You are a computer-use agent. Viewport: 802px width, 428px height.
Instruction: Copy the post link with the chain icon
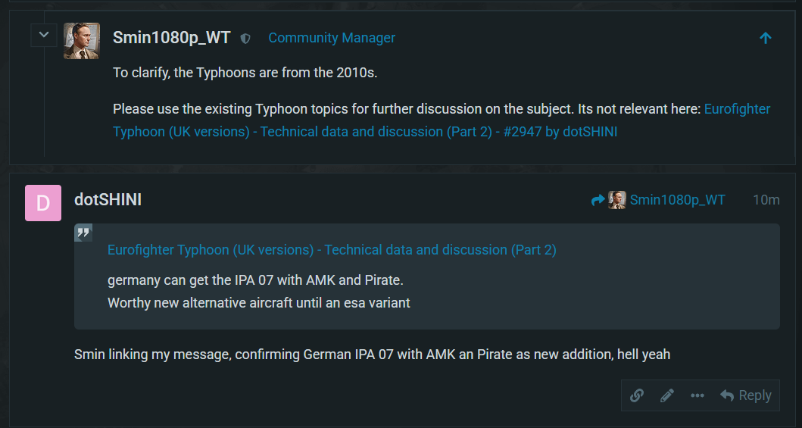(637, 395)
